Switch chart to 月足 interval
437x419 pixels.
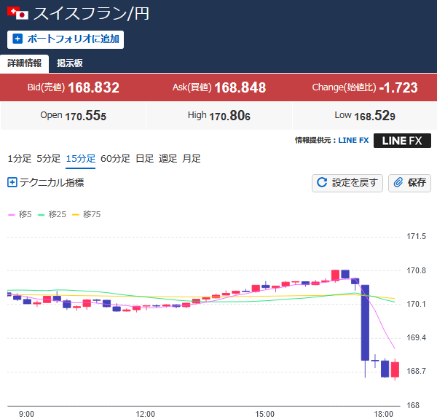[192, 159]
